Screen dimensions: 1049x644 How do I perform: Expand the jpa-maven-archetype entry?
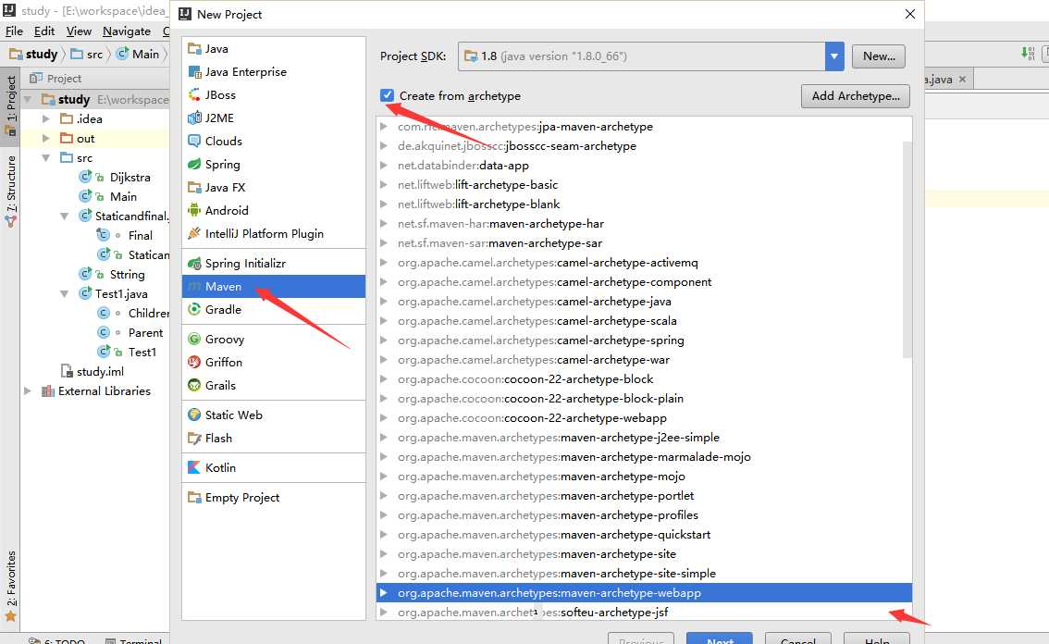click(383, 126)
